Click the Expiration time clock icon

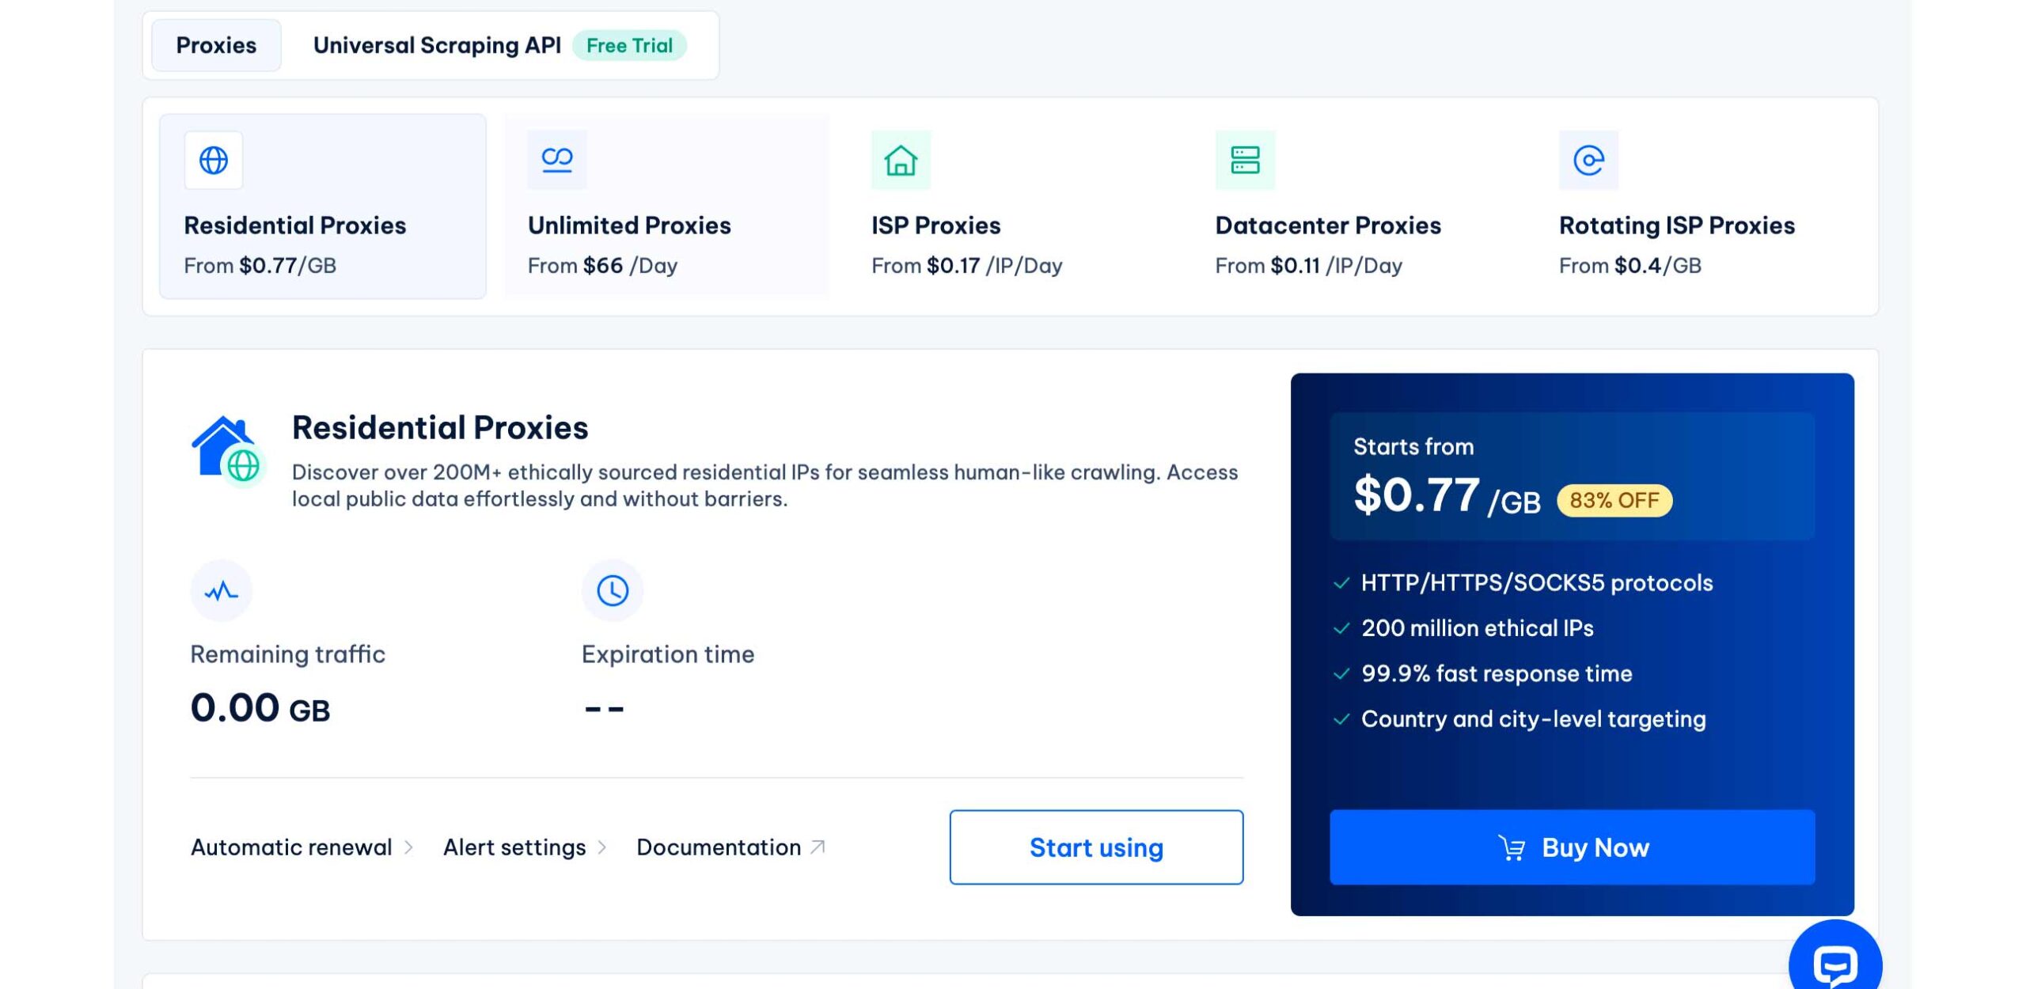coord(613,591)
